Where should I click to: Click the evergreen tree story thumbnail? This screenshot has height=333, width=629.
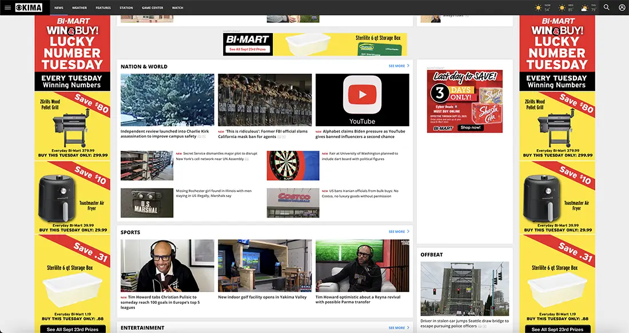168,100
